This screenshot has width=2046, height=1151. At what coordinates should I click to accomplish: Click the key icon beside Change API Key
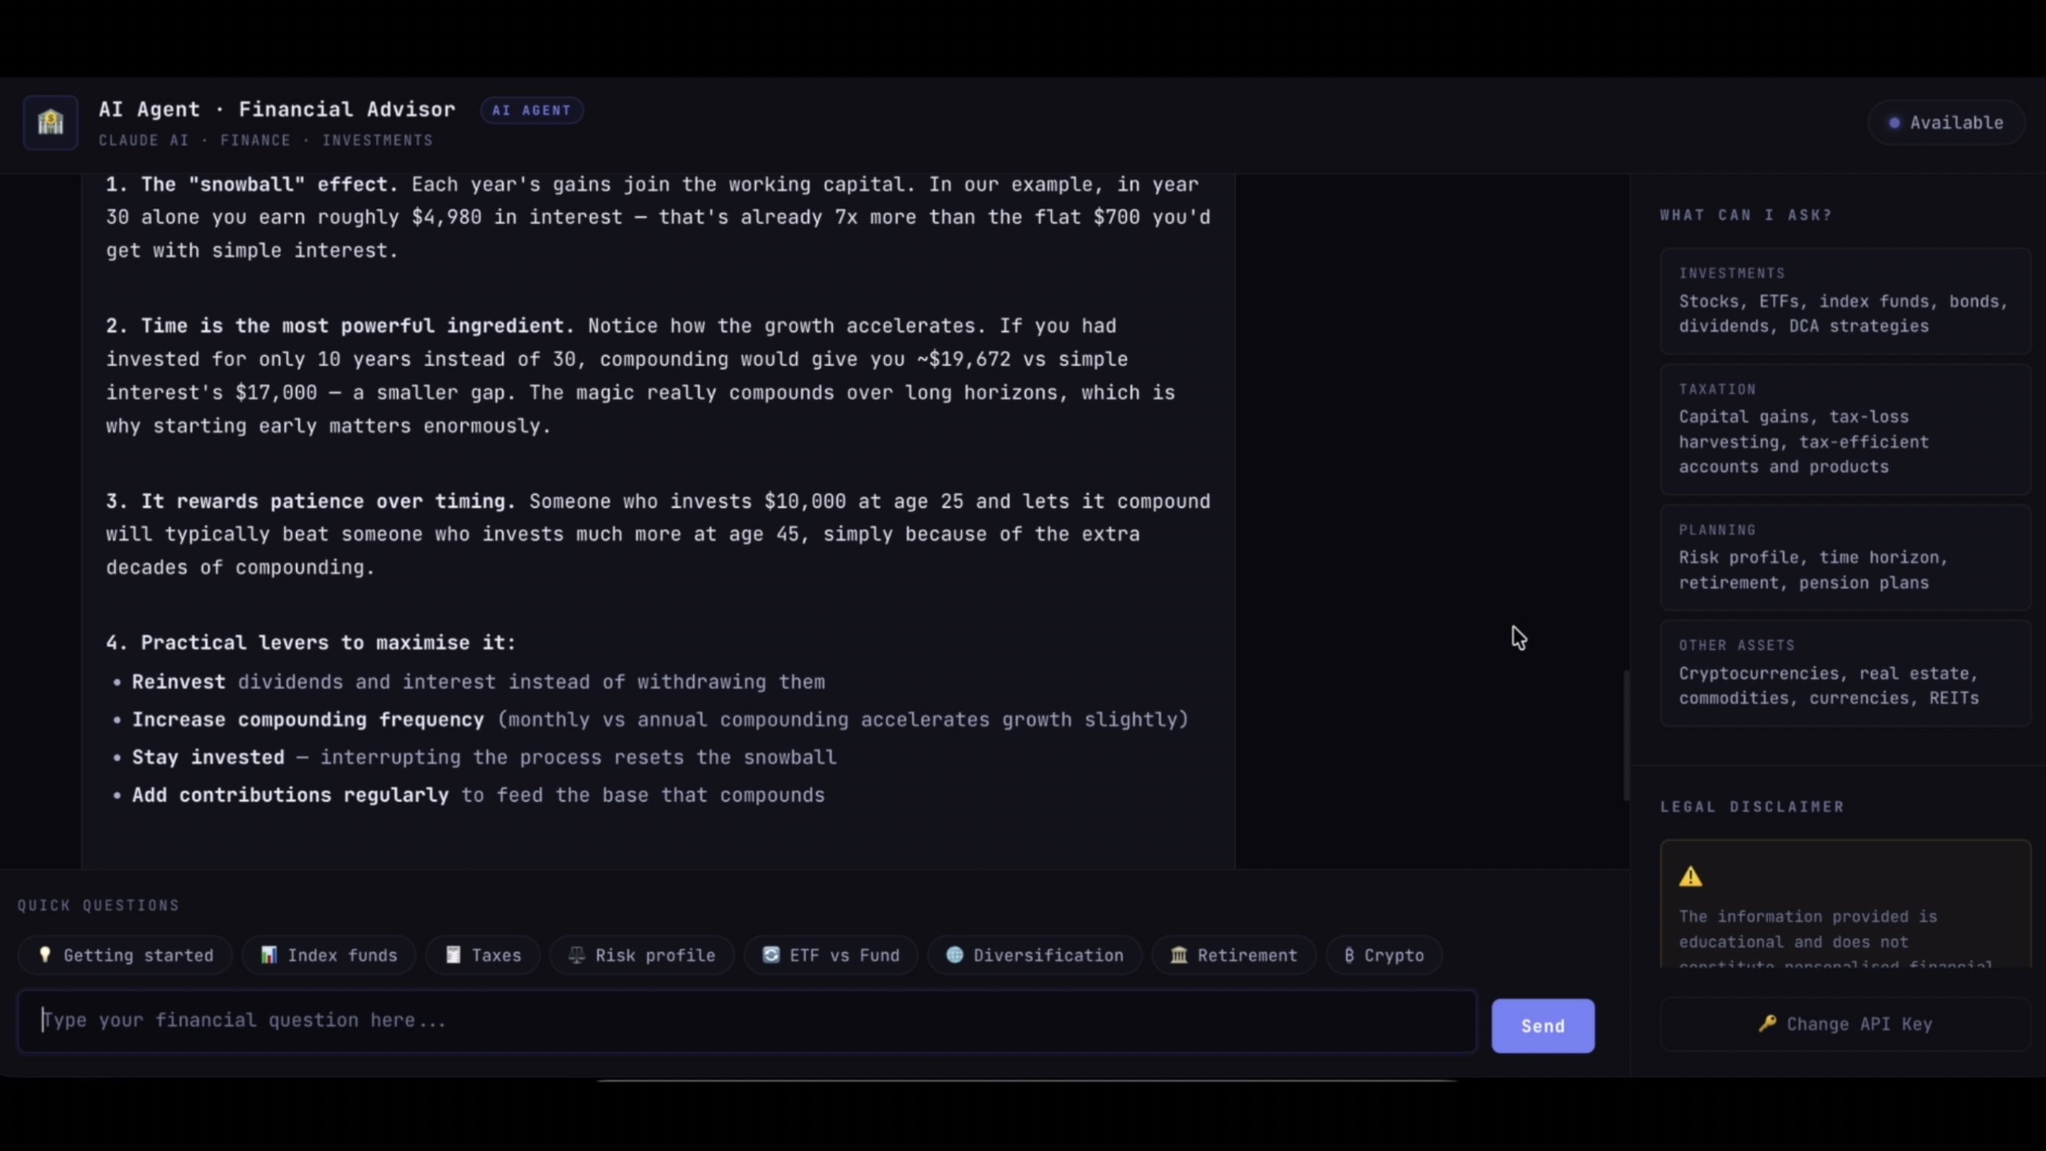[1767, 1023]
